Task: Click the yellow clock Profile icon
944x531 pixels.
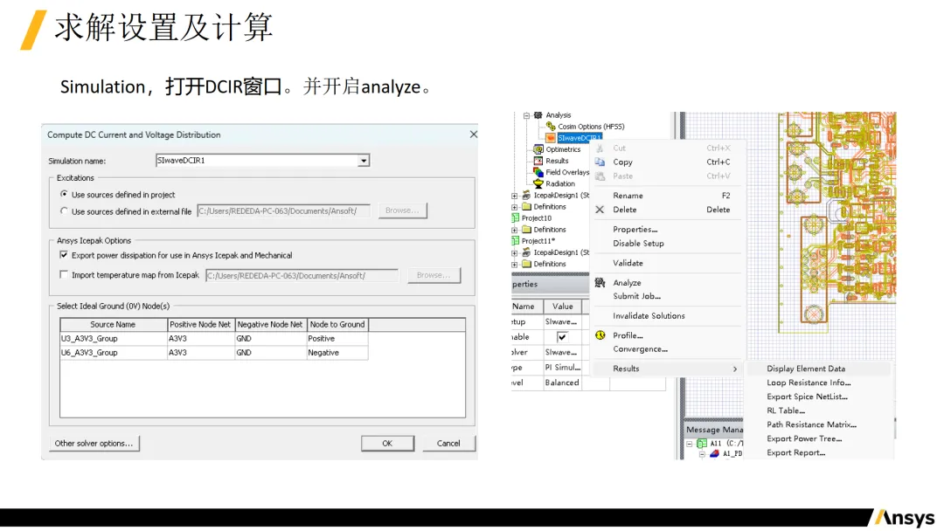Action: coord(600,335)
